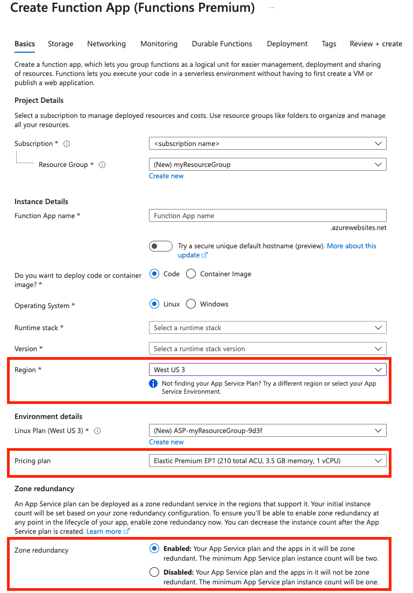Open the Region dropdown showing West US 3
The image size is (413, 593).
point(267,369)
